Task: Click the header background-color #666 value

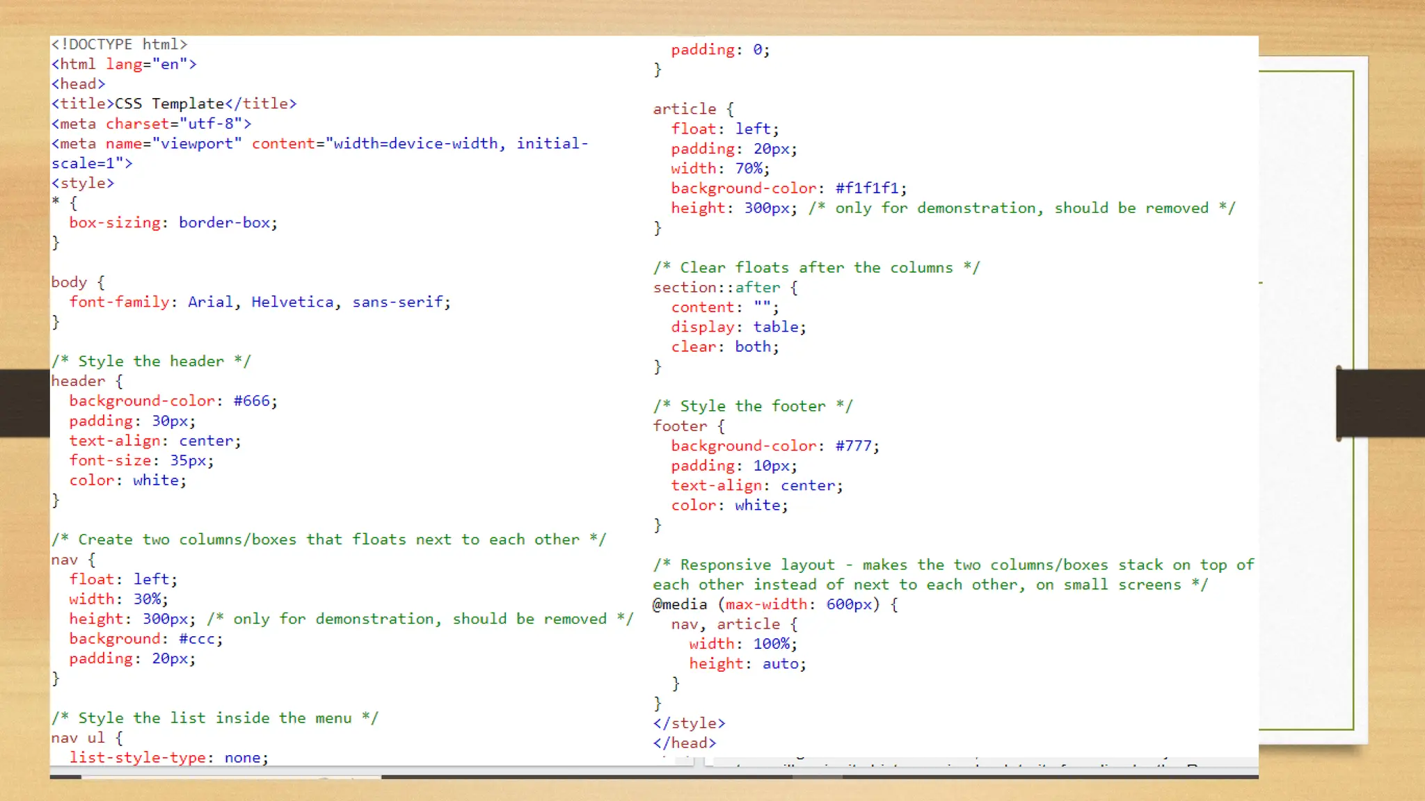Action: (x=252, y=401)
